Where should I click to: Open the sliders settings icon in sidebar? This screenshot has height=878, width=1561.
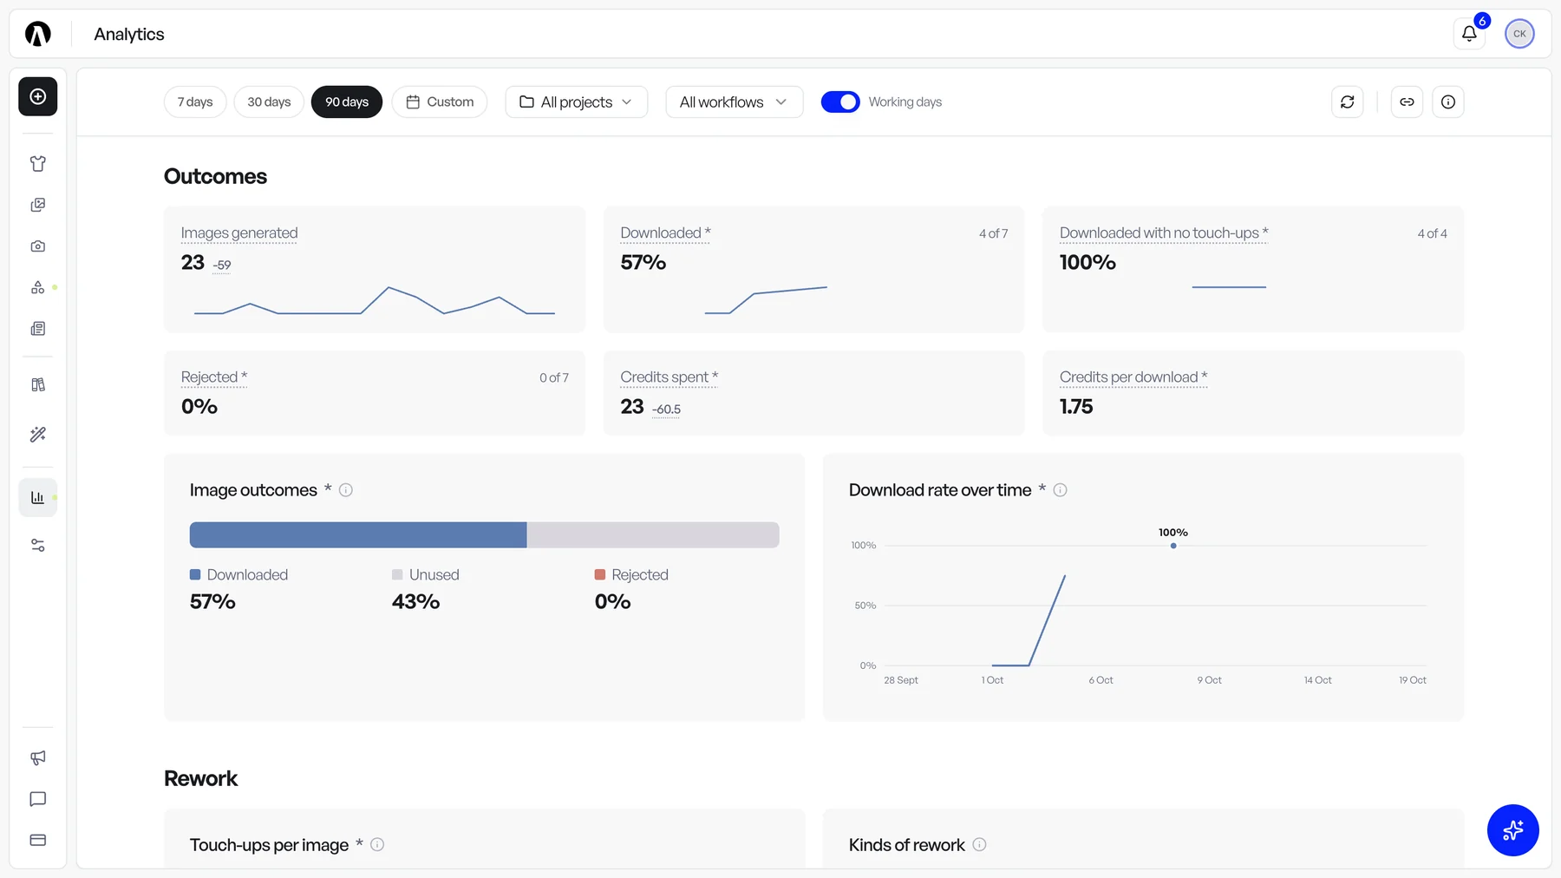point(38,546)
